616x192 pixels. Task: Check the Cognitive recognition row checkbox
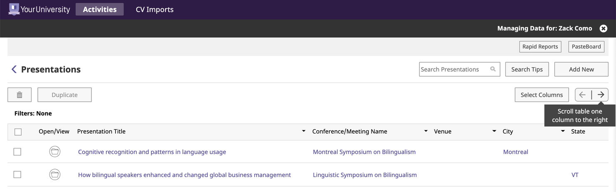pyautogui.click(x=17, y=152)
